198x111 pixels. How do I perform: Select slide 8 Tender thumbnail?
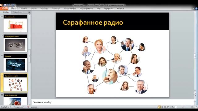tap(15, 63)
